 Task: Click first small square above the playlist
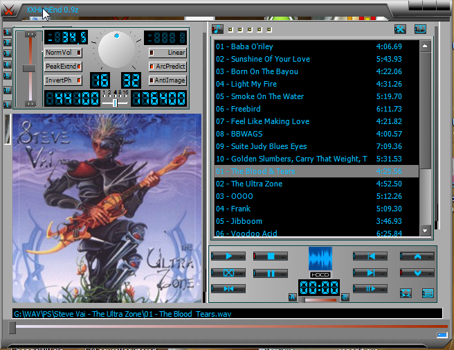click(230, 30)
